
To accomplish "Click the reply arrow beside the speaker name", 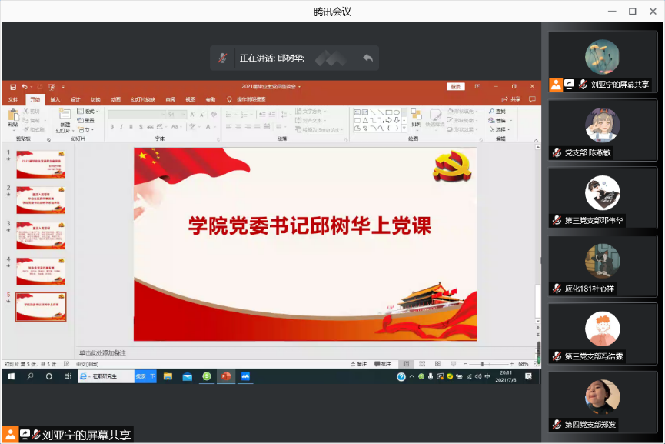I will click(367, 58).
